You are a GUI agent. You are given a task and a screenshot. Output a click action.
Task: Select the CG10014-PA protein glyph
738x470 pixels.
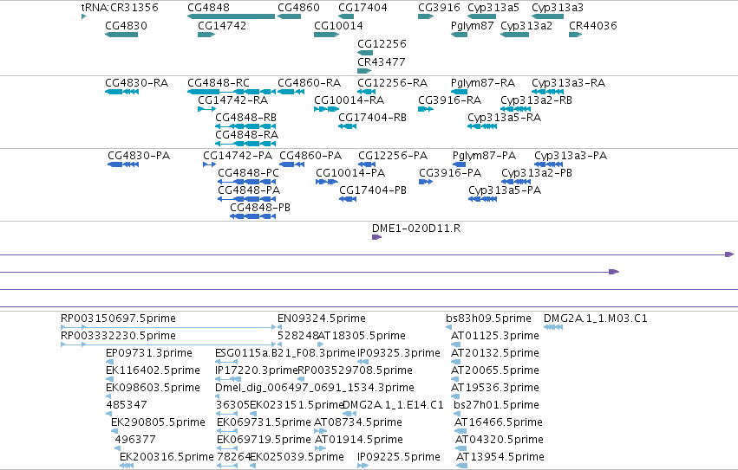coord(327,182)
